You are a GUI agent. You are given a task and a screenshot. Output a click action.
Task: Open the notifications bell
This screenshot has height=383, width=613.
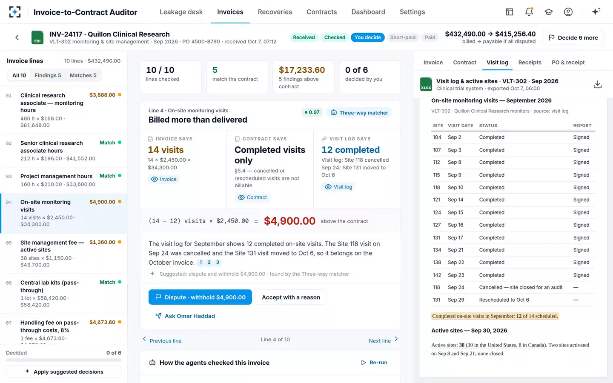(x=529, y=12)
